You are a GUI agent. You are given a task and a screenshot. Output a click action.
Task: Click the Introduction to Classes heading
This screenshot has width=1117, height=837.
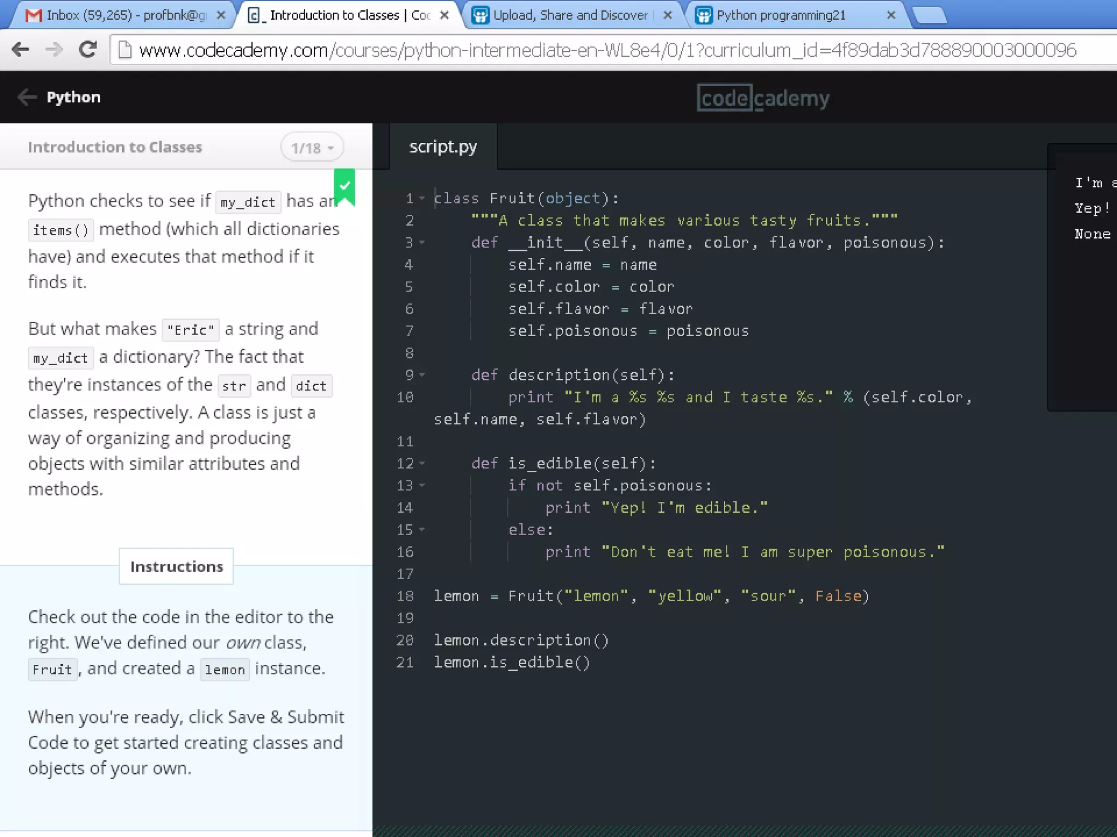pyautogui.click(x=115, y=147)
